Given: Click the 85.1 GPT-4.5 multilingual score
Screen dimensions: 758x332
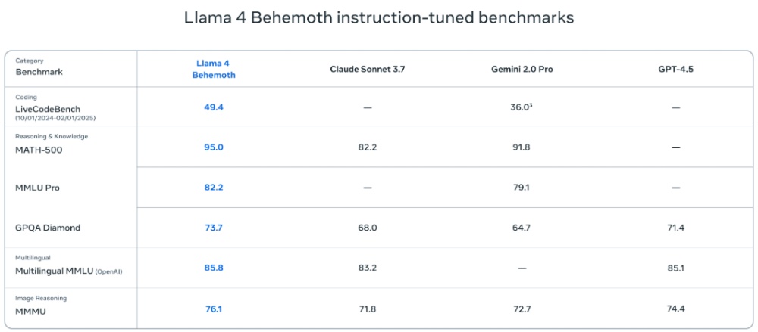Looking at the screenshot, I should [676, 268].
